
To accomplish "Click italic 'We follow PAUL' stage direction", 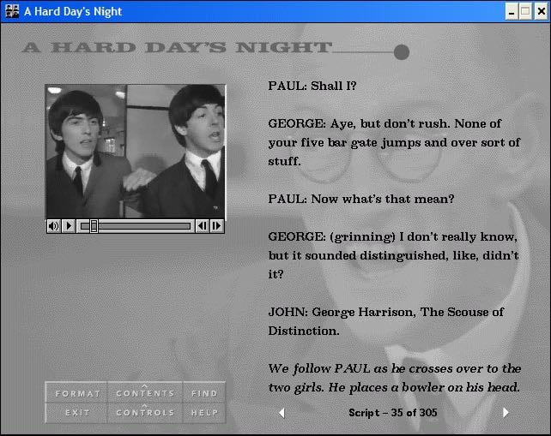I will [x=394, y=378].
